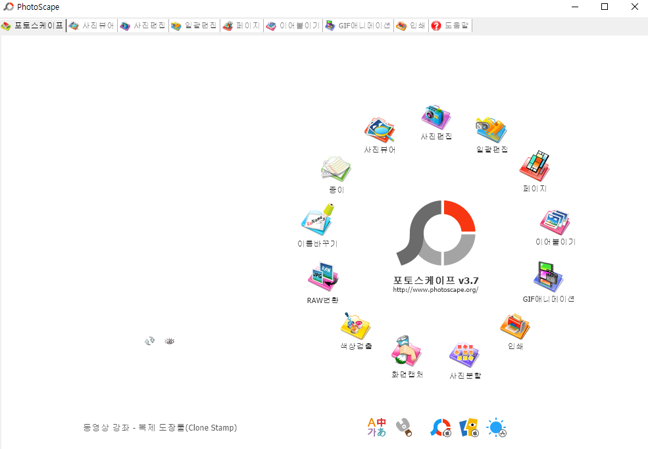
Task: Click the 사진뷰어 label under the icon
Action: pyautogui.click(x=380, y=149)
